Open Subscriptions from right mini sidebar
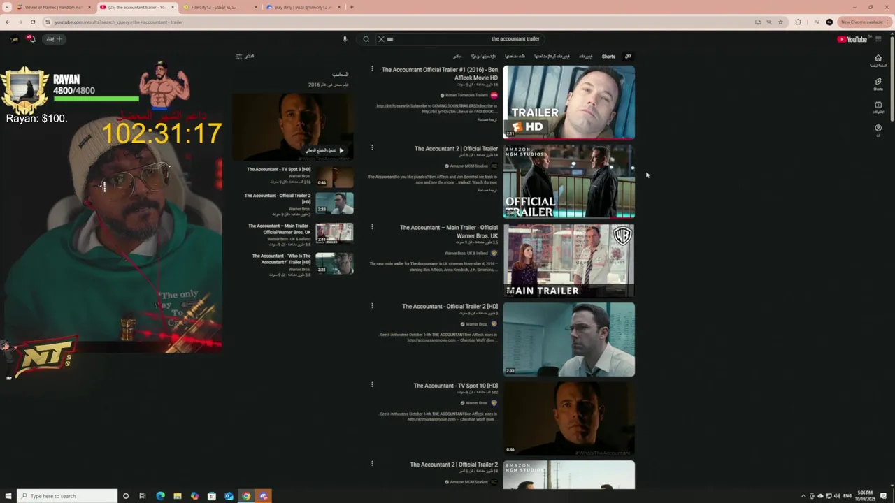 pos(878,107)
